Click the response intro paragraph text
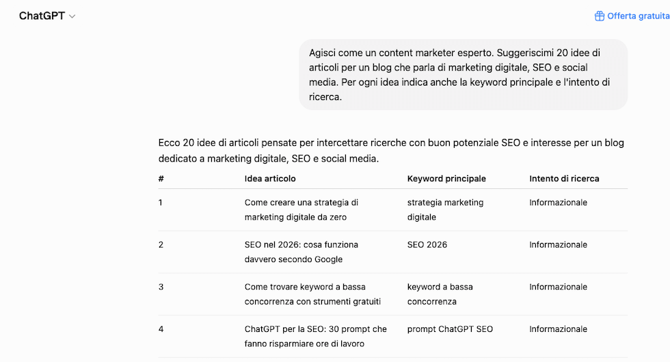The width and height of the screenshot is (670, 362). [x=391, y=151]
